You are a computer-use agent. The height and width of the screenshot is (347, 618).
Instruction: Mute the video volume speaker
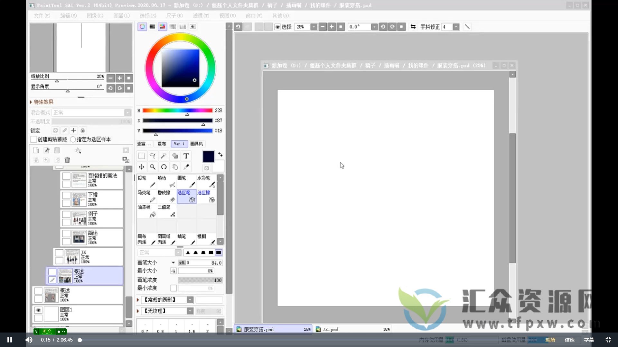click(29, 340)
